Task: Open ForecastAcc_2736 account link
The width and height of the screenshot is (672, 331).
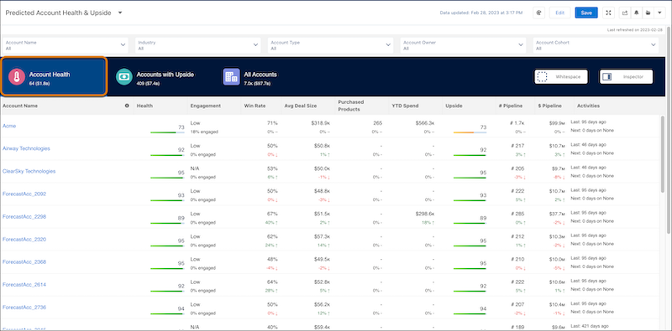Action: click(x=24, y=307)
